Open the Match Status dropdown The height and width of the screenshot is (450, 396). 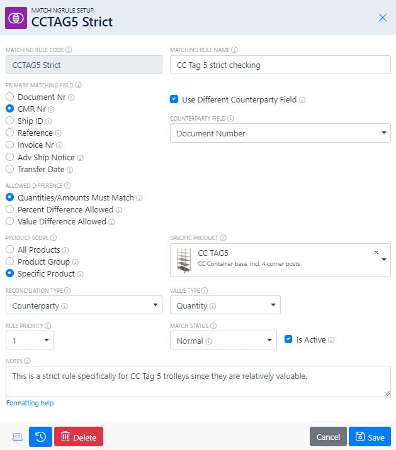[223, 341]
